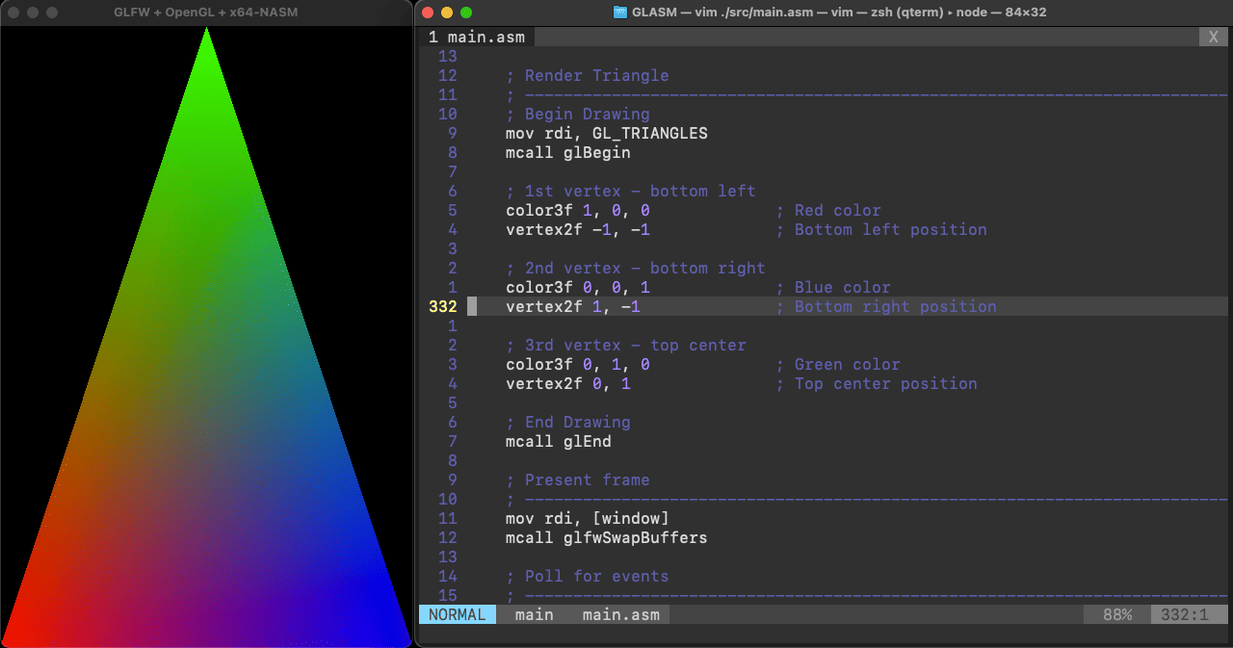Image resolution: width=1233 pixels, height=648 pixels.
Task: Click the '; Bottom right position' comment
Action: [886, 307]
